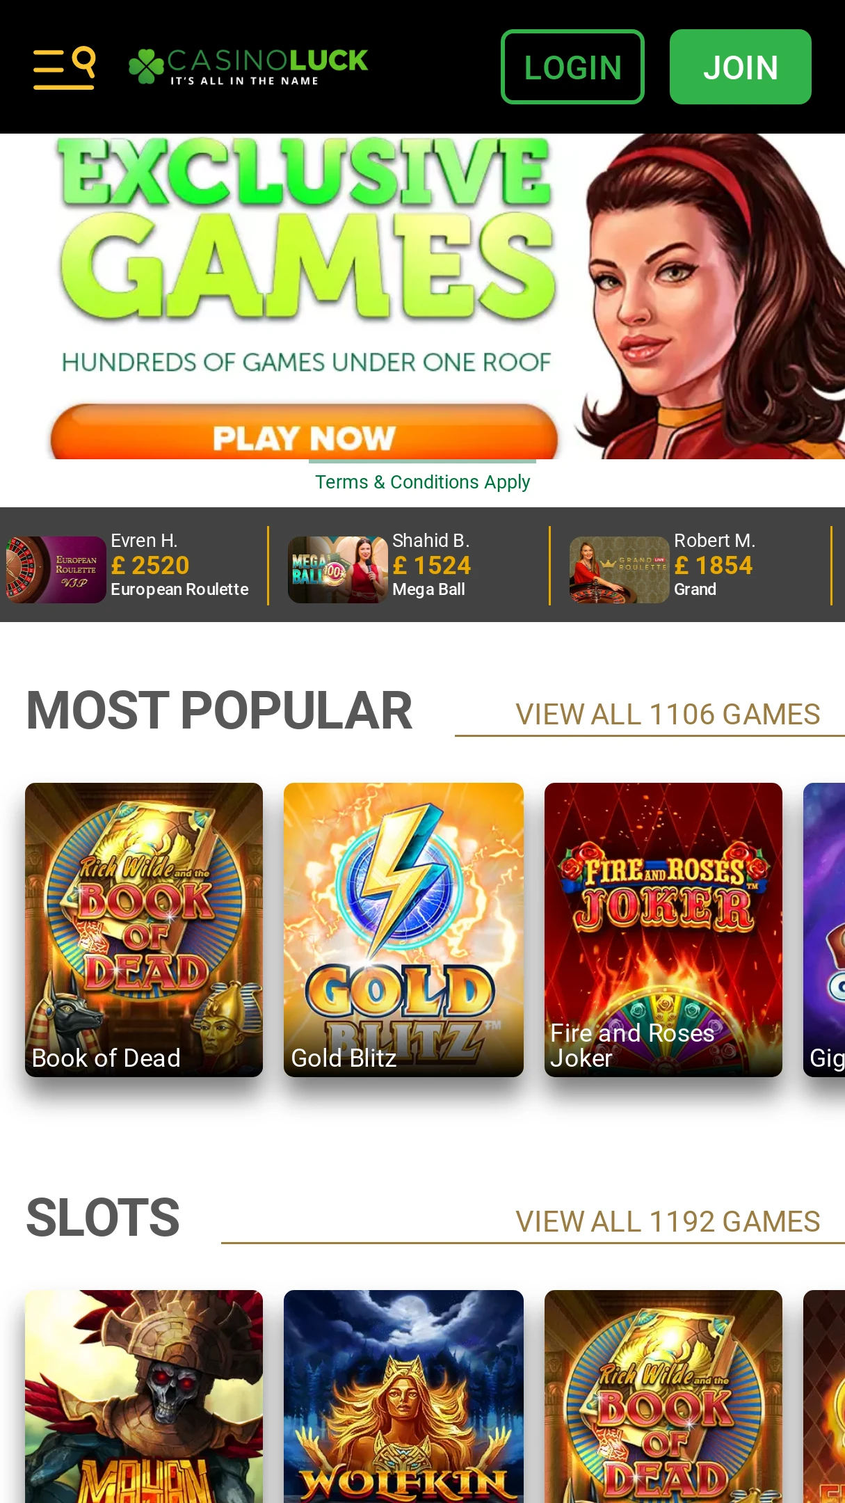The height and width of the screenshot is (1503, 845).
Task: Click the LOGIN button
Action: (x=572, y=67)
